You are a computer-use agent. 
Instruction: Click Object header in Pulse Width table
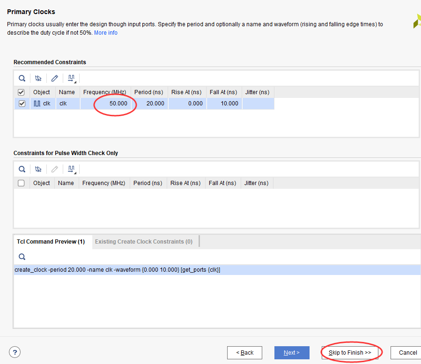point(42,183)
